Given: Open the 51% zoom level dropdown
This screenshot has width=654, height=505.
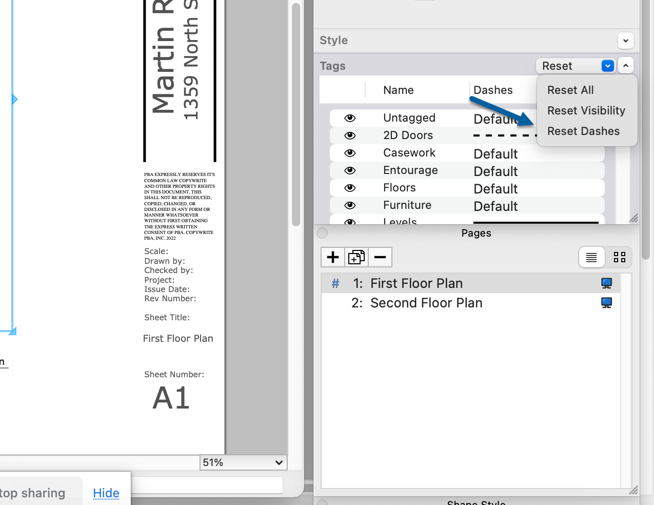Looking at the screenshot, I should pyautogui.click(x=243, y=462).
